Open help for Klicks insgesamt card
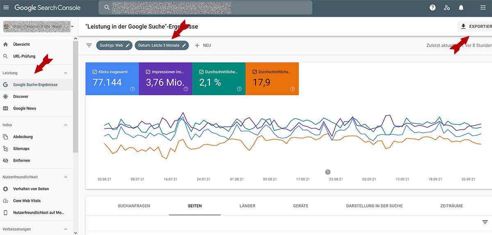The height and width of the screenshot is (235, 492). click(132, 89)
